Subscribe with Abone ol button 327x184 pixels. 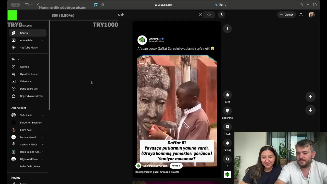pos(176,166)
